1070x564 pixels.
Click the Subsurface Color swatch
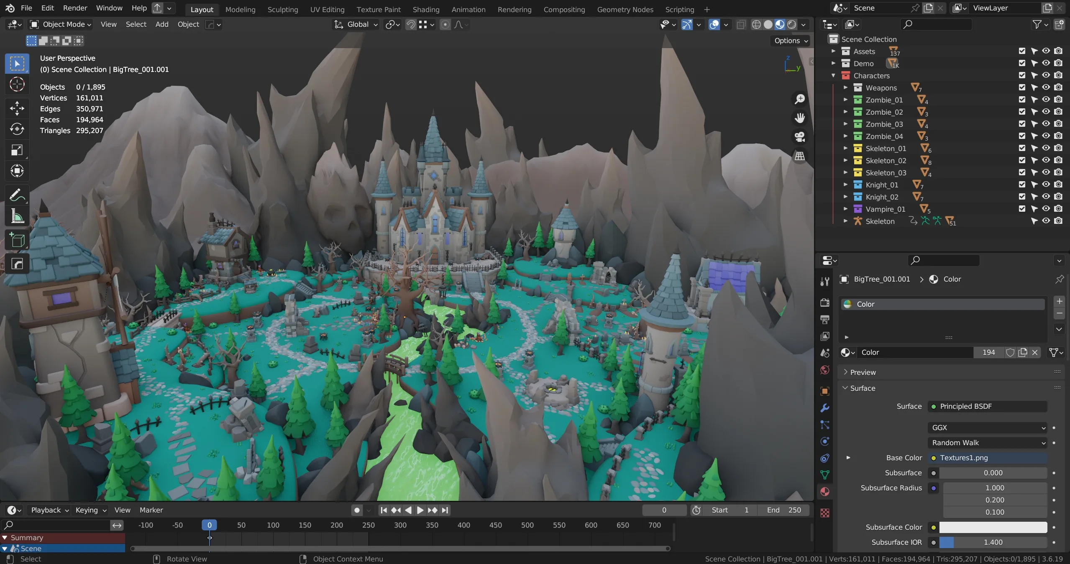tap(993, 527)
